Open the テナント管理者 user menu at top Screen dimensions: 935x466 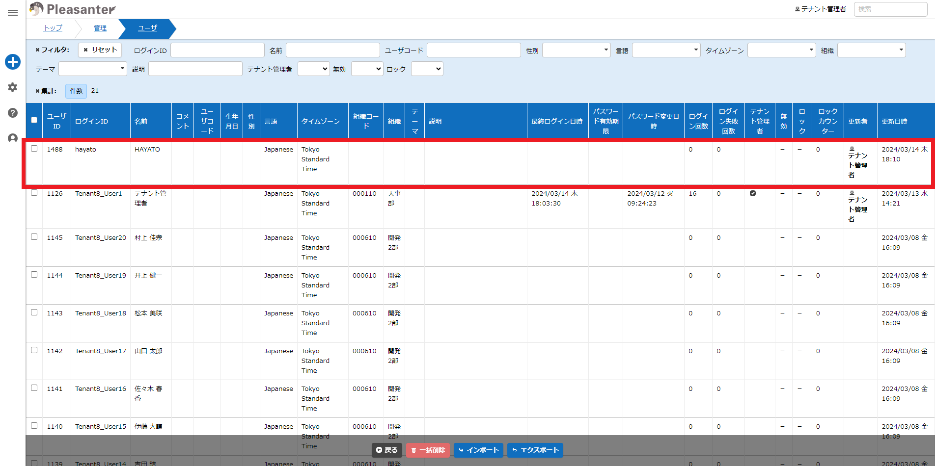[820, 9]
